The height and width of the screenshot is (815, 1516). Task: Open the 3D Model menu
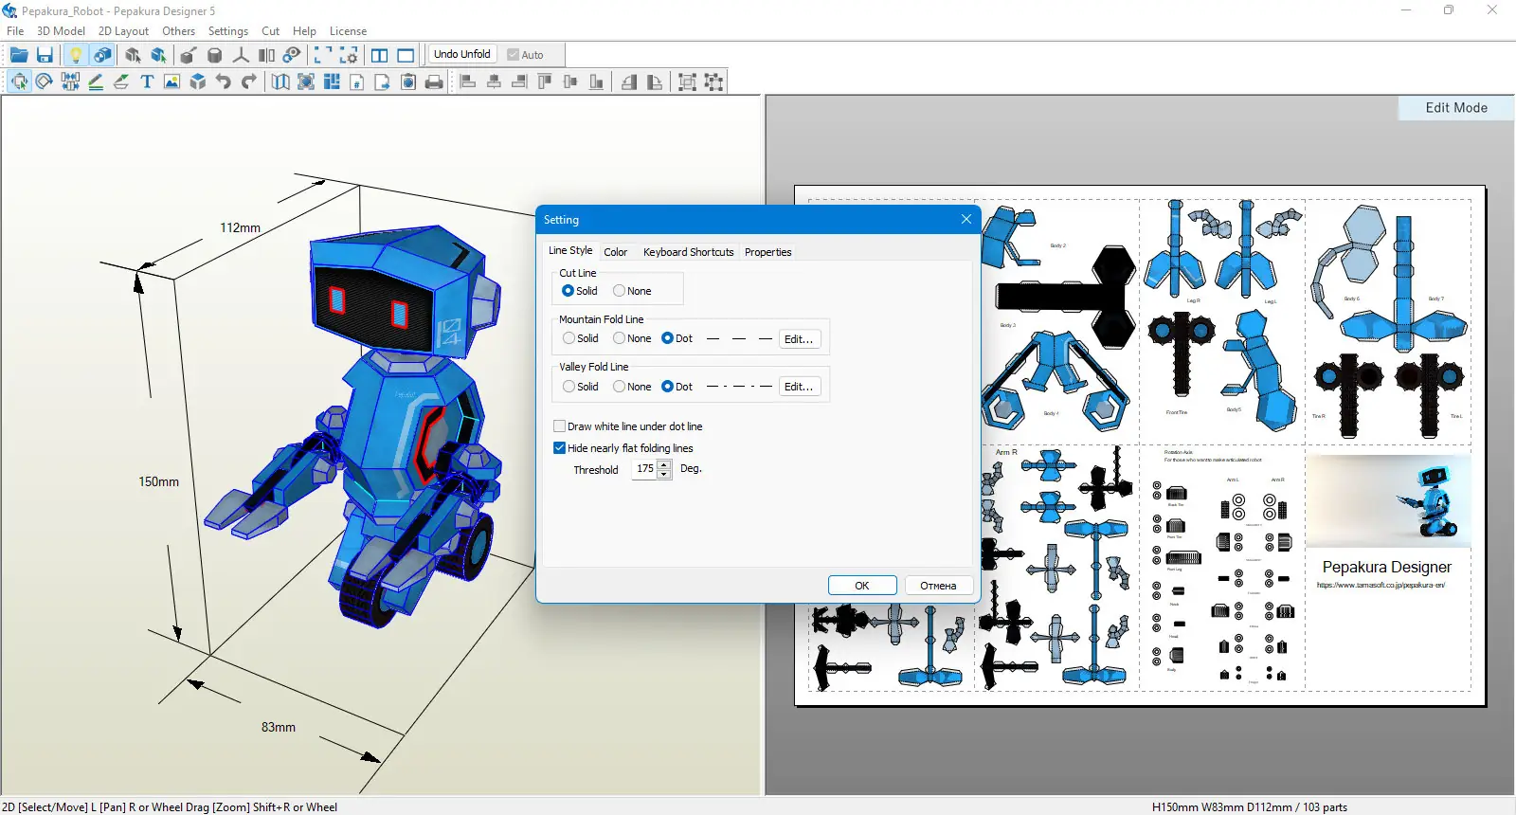[61, 31]
